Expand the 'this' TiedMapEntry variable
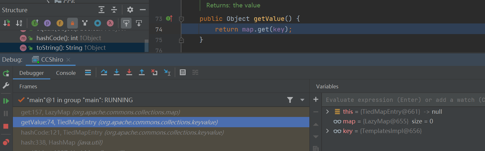This screenshot has width=485, height=151. click(x=327, y=112)
